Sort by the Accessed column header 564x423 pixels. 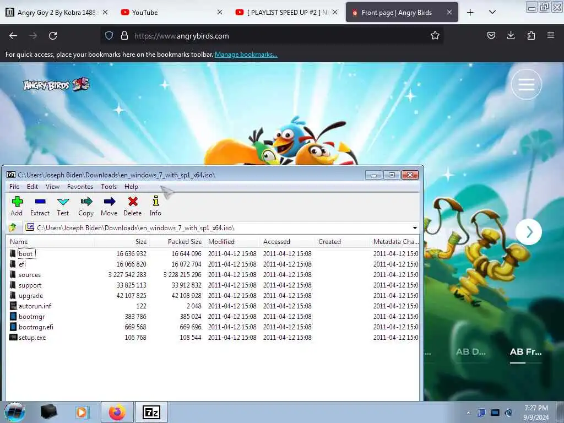[286, 242]
